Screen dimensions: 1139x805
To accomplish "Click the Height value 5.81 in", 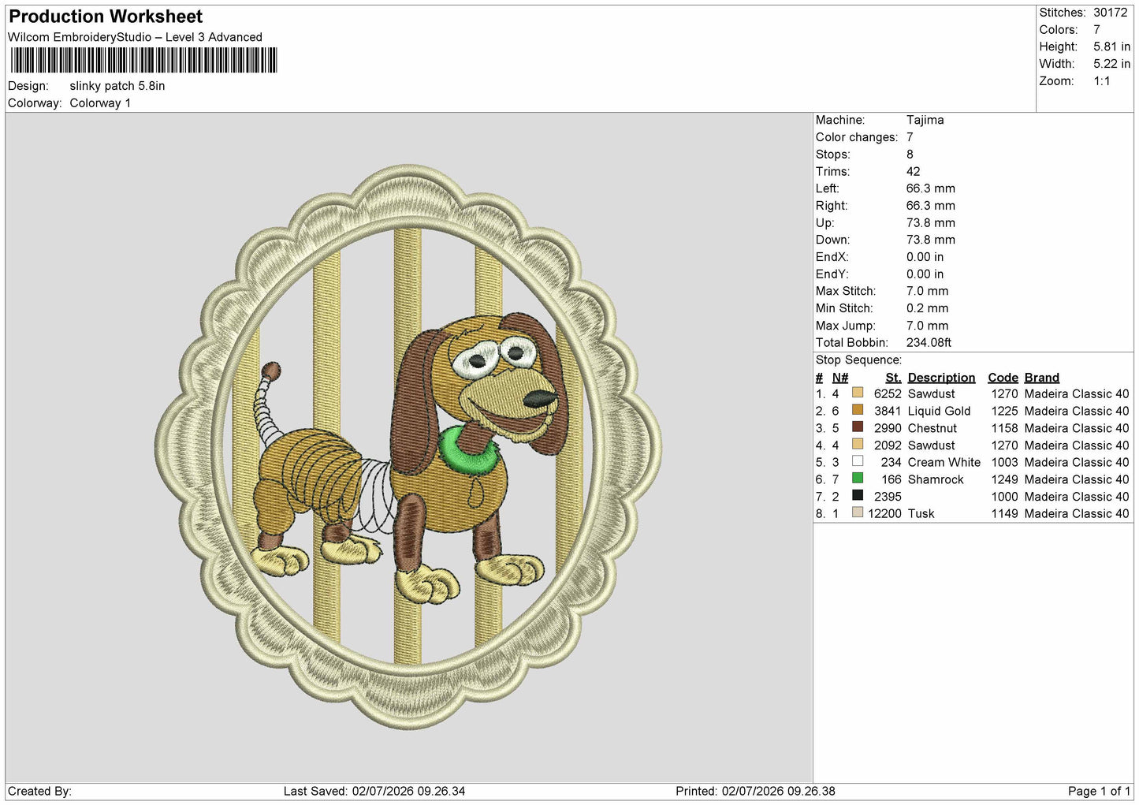I will point(1111,47).
